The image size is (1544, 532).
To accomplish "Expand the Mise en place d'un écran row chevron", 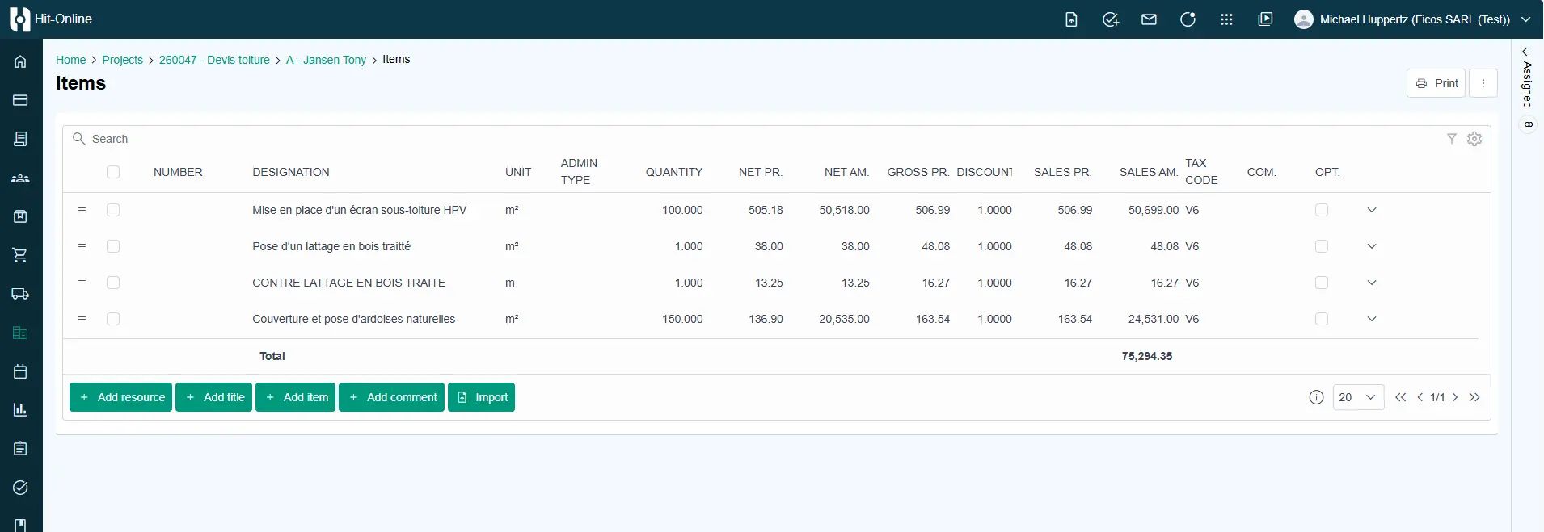I will click(1372, 210).
